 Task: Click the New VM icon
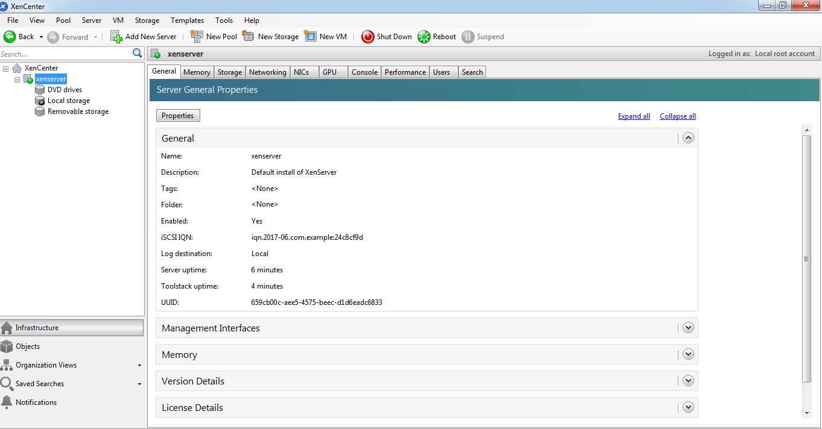pyautogui.click(x=310, y=36)
